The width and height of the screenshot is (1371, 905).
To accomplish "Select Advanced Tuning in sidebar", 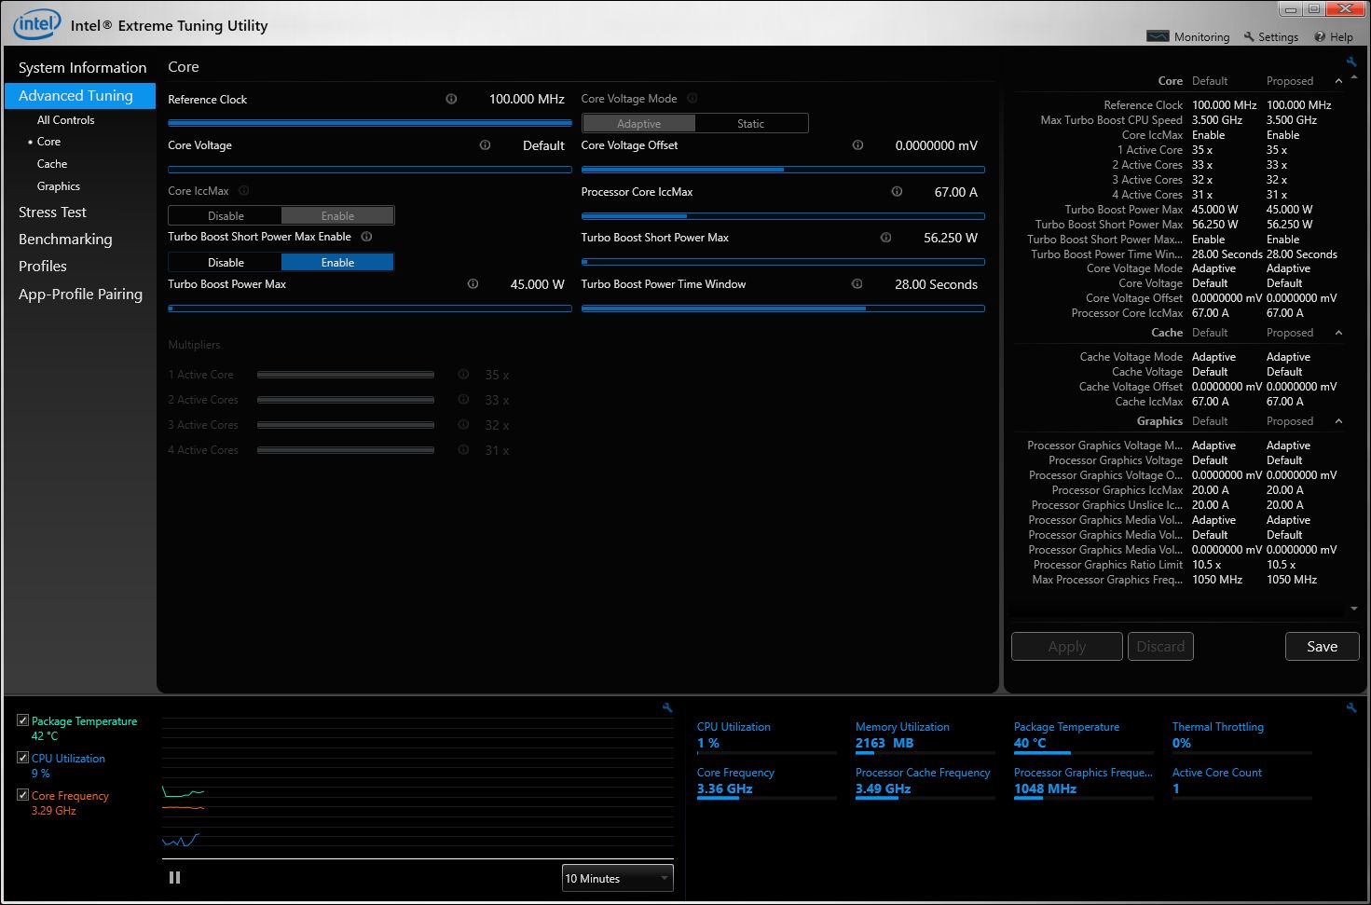I will [x=80, y=96].
